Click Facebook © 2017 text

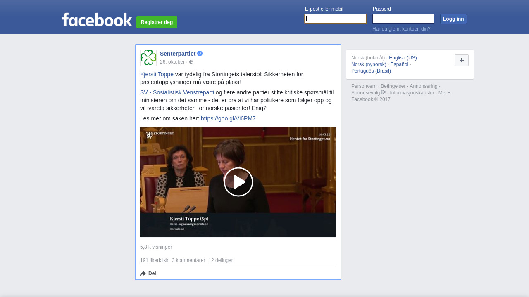pyautogui.click(x=371, y=99)
